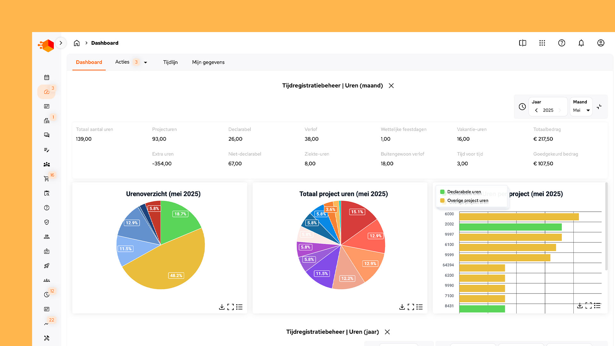Launch the rocket icon in the sidebar
Image resolution: width=615 pixels, height=346 pixels.
coord(46,266)
